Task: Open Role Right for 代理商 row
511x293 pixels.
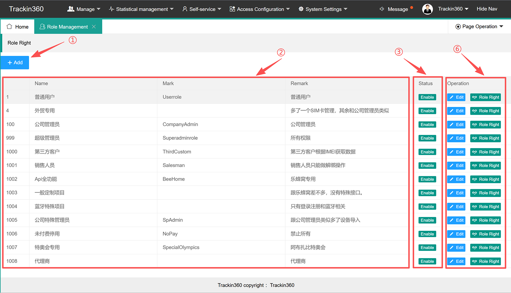Action: pos(485,261)
